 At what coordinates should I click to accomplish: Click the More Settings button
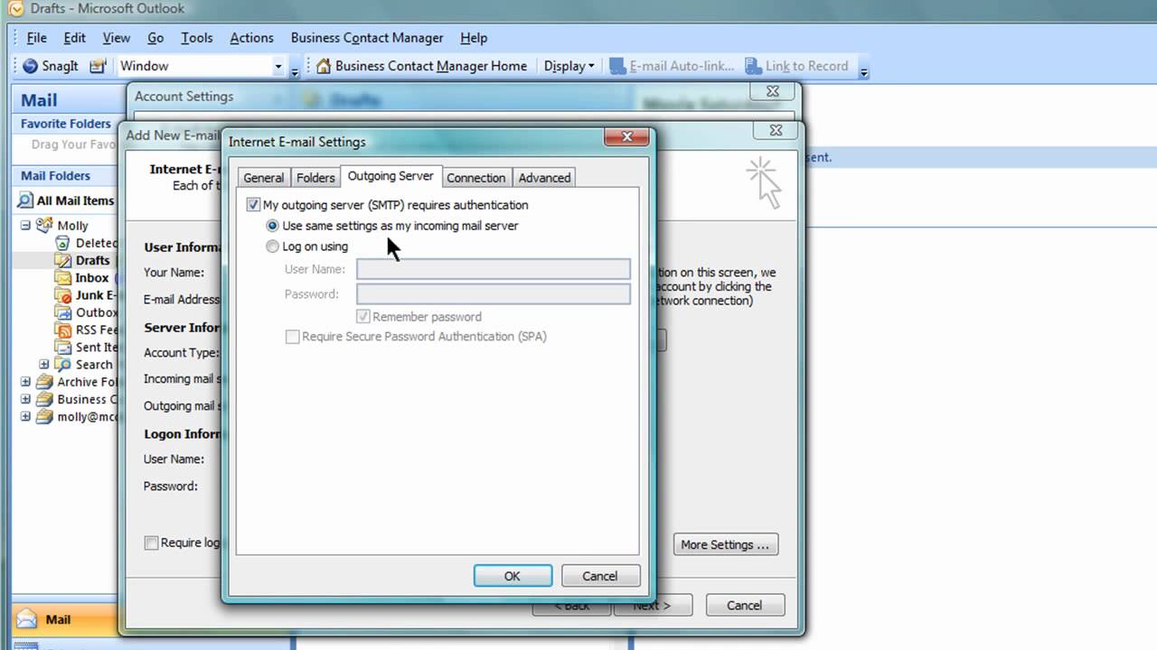tap(725, 544)
